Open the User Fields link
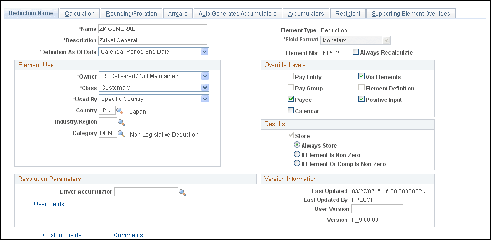Viewport: 491px width, 240px height. 49,204
